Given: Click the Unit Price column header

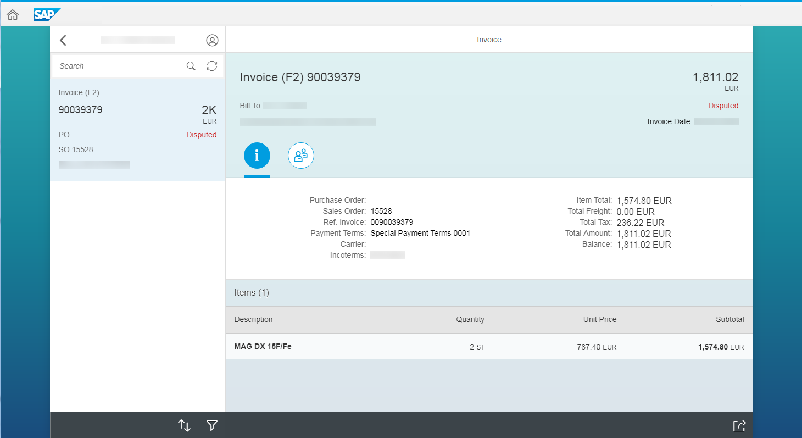Looking at the screenshot, I should tap(599, 319).
